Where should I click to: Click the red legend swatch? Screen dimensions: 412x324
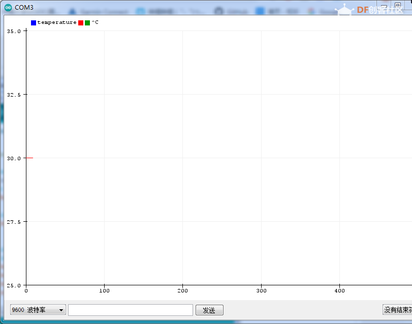point(81,23)
